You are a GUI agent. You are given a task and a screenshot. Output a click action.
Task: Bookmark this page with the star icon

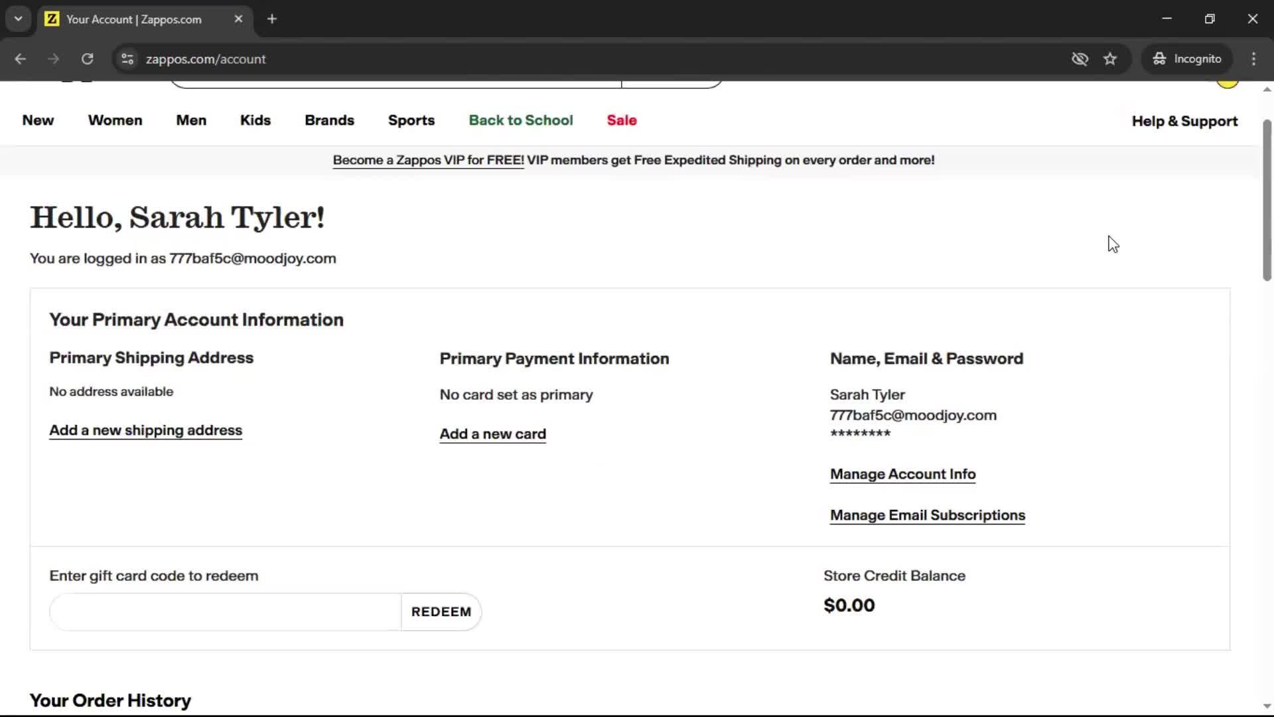tap(1110, 58)
